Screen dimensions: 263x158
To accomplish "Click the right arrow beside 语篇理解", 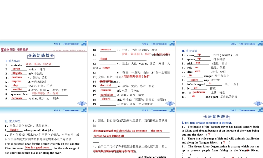I will pyautogui.click(x=228, y=117).
